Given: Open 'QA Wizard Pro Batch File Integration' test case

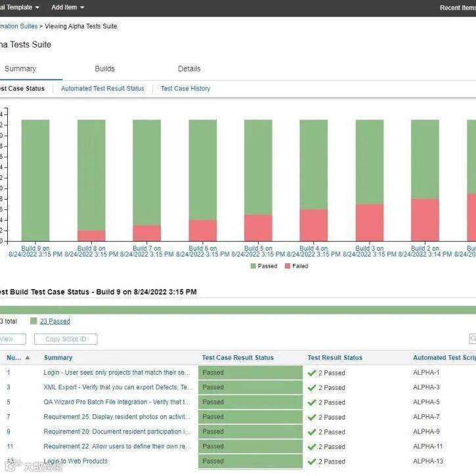Looking at the screenshot, I should coord(117,402).
